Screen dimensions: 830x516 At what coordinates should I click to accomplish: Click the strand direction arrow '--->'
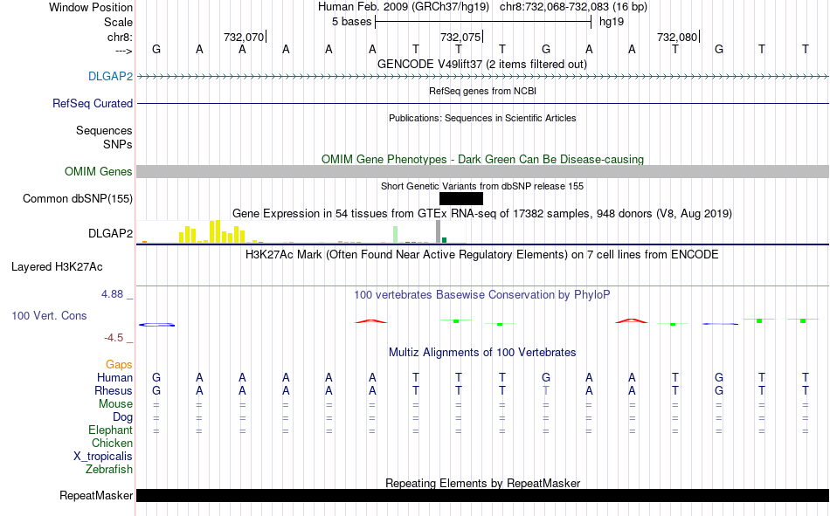pyautogui.click(x=123, y=51)
